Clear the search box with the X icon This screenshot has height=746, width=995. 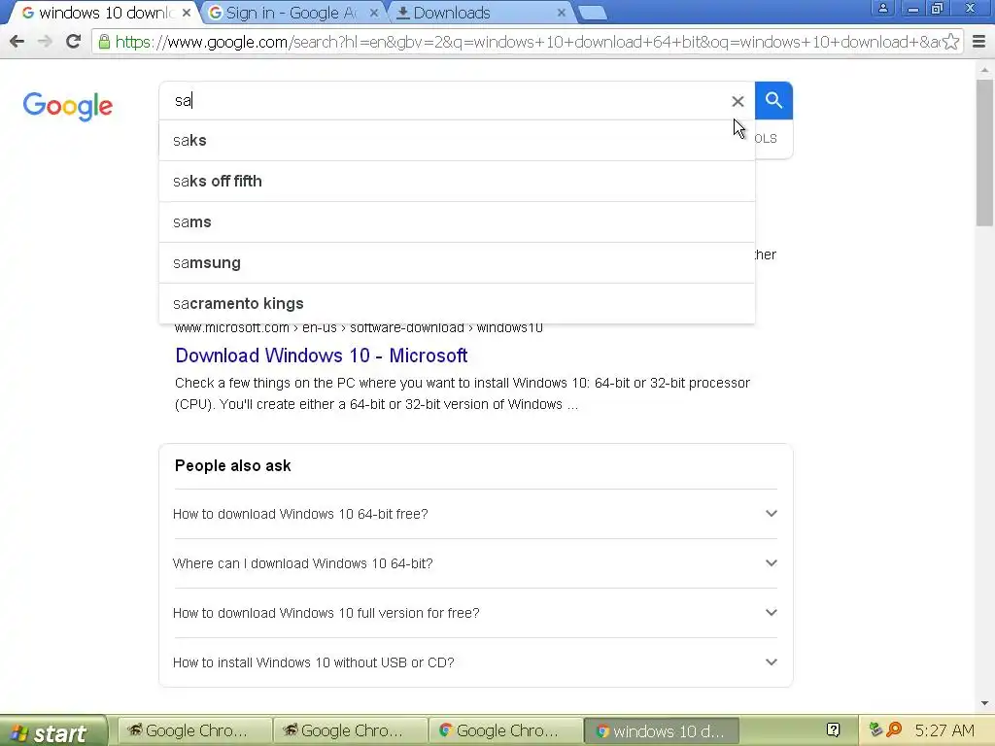click(x=738, y=101)
